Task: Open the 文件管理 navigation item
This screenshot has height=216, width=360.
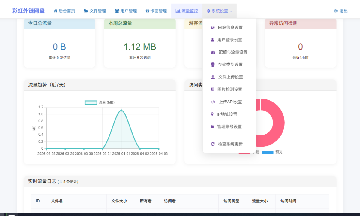Action: click(x=95, y=11)
